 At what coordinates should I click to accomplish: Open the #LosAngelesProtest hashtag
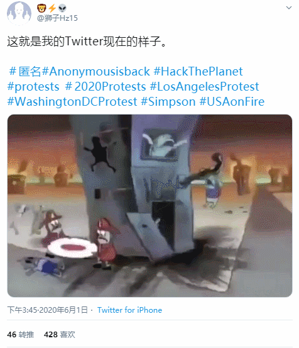point(205,87)
